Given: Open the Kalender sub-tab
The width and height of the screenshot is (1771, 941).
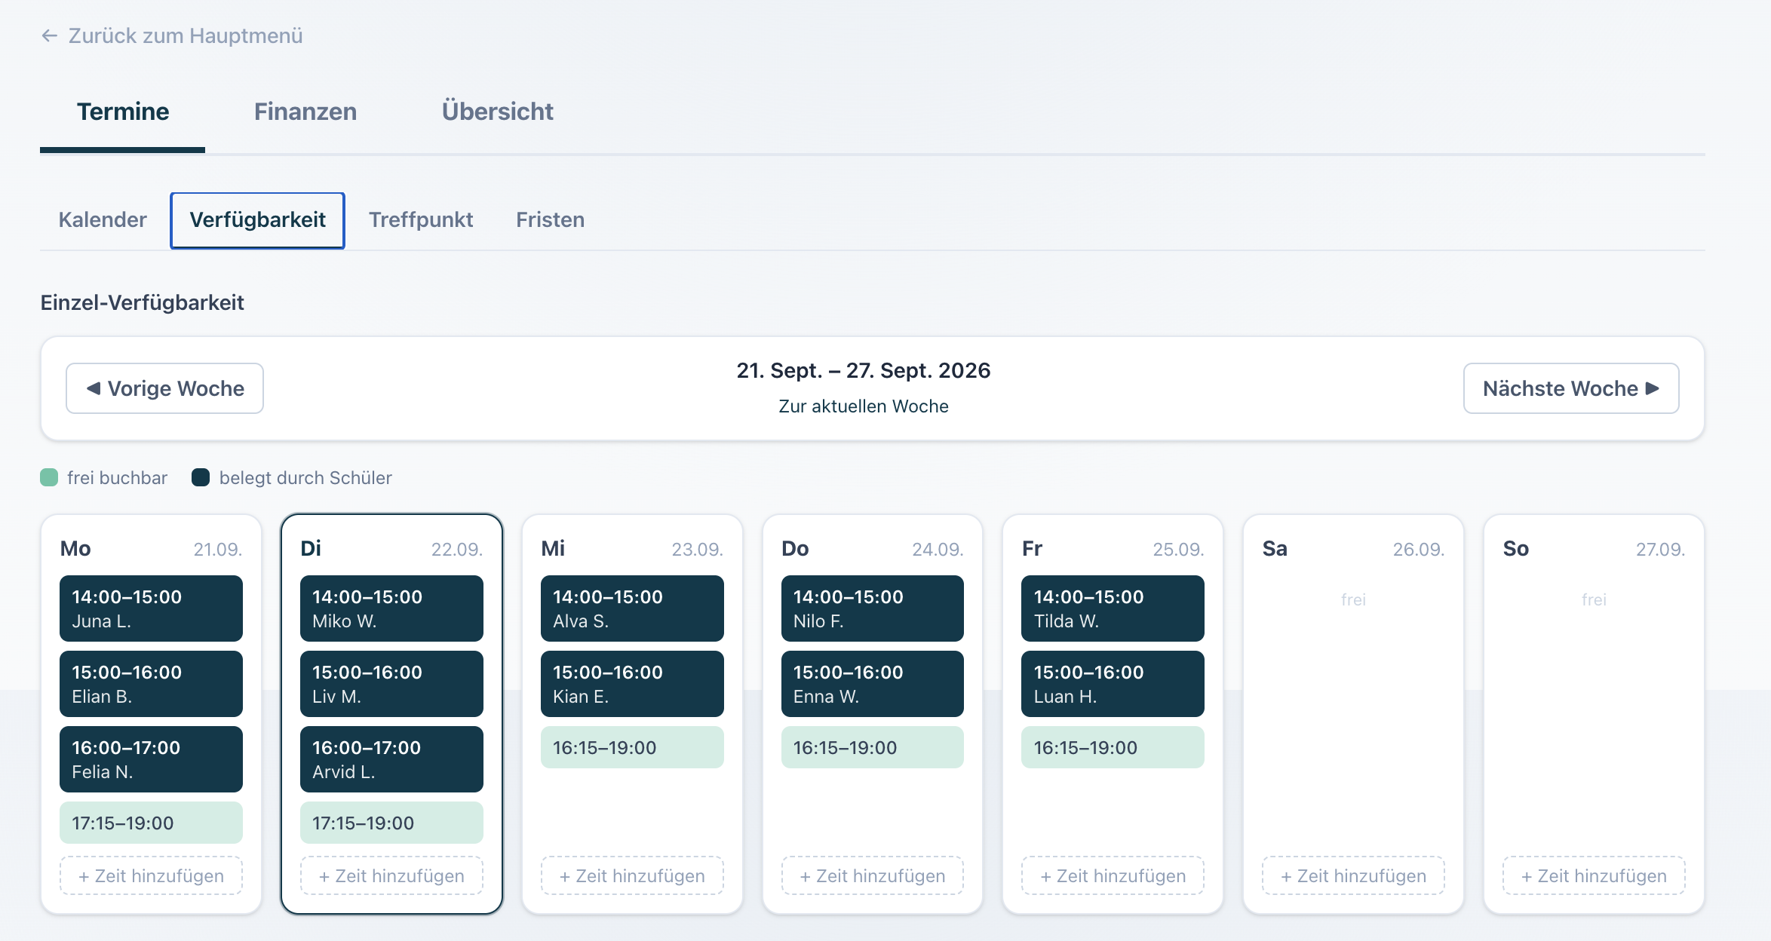Looking at the screenshot, I should click(103, 220).
